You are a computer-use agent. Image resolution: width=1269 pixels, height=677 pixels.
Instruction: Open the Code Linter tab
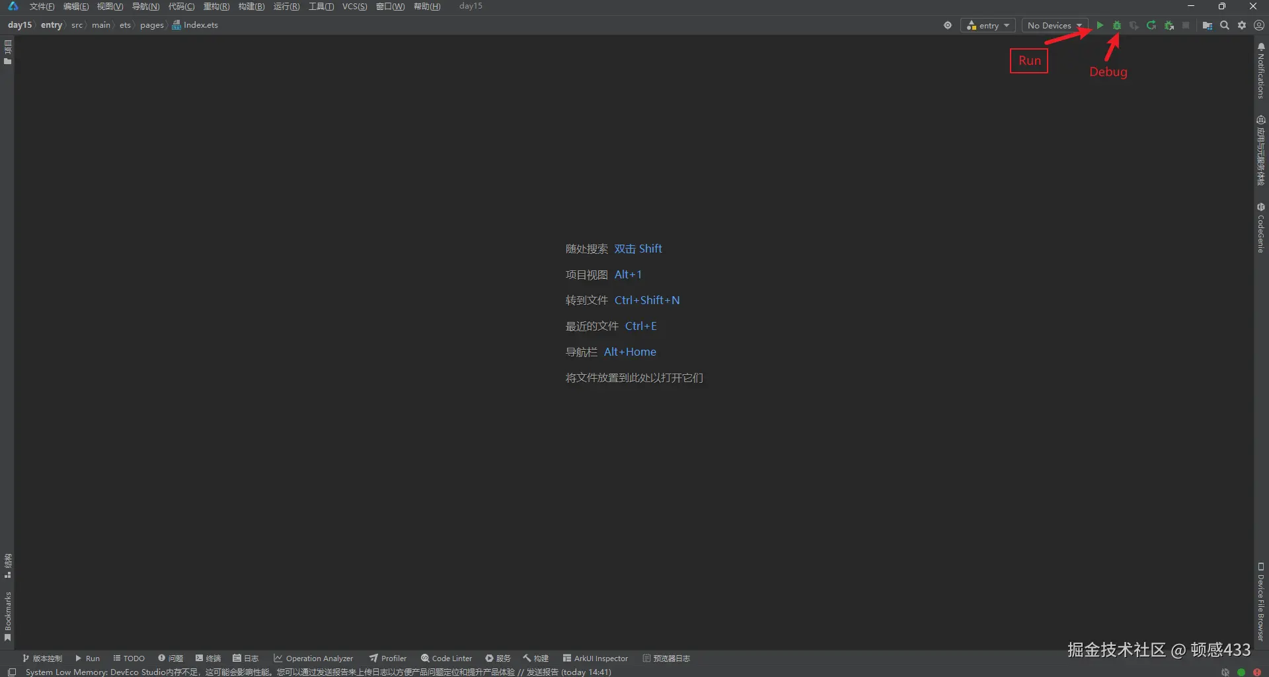(447, 658)
